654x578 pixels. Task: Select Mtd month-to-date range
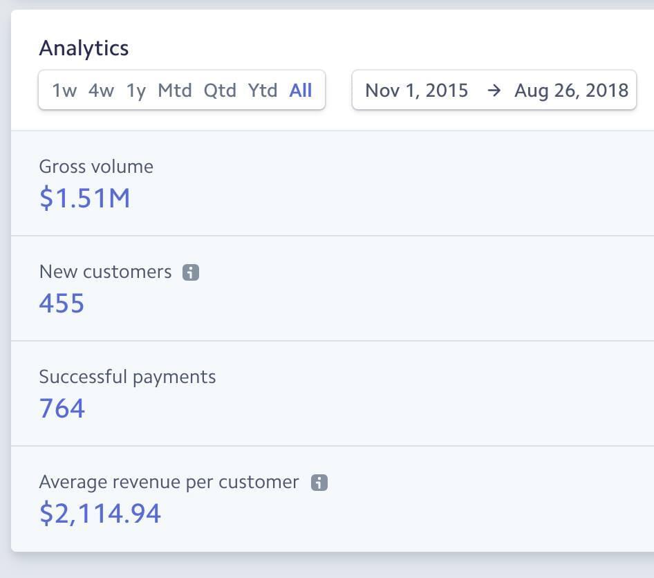point(175,91)
